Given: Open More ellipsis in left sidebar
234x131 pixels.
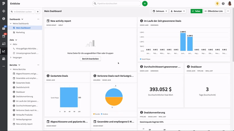Looking at the screenshot, I should coord(4,66).
